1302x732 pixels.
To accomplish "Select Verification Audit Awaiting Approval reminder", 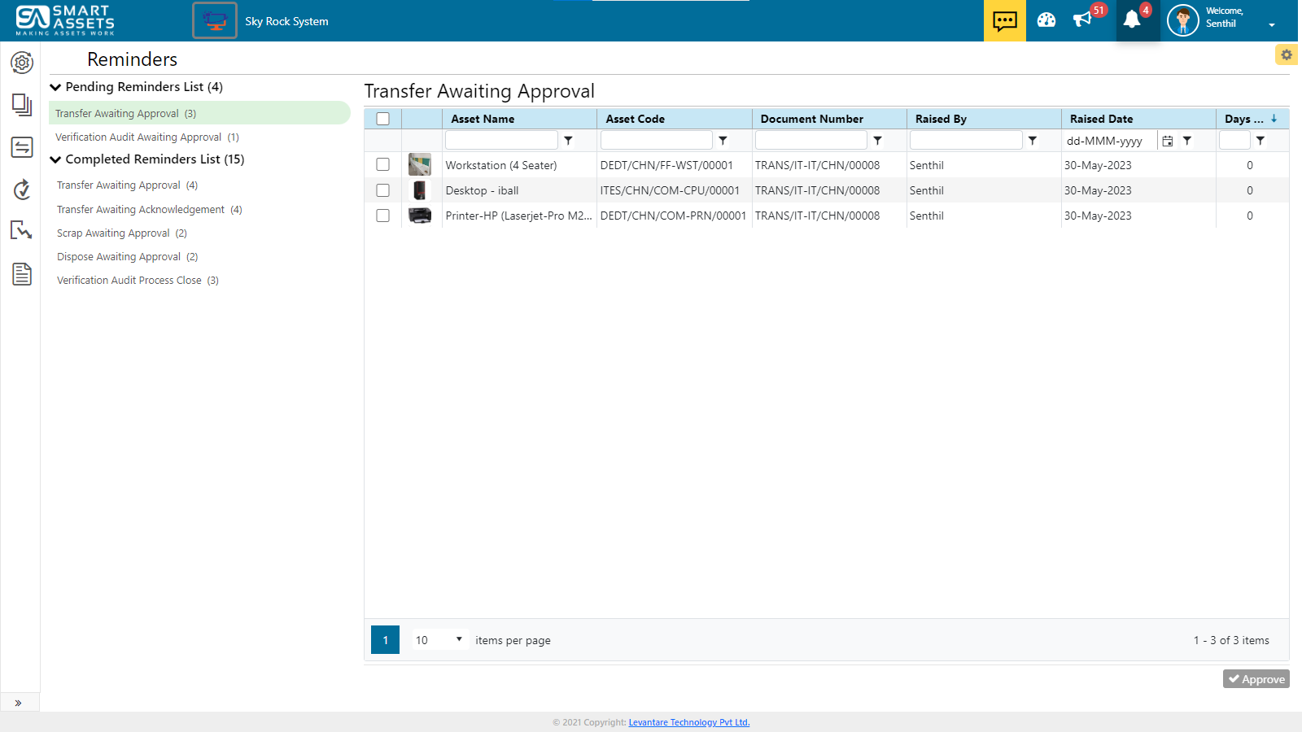I will [146, 137].
